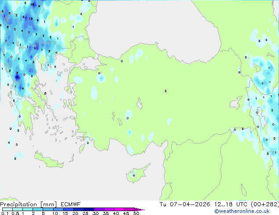Choose the 25–30 mm dark blue swatch
The width and height of the screenshot is (279, 215).
[89, 209]
